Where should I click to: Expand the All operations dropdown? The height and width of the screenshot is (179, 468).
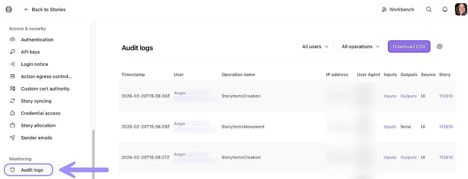point(360,46)
